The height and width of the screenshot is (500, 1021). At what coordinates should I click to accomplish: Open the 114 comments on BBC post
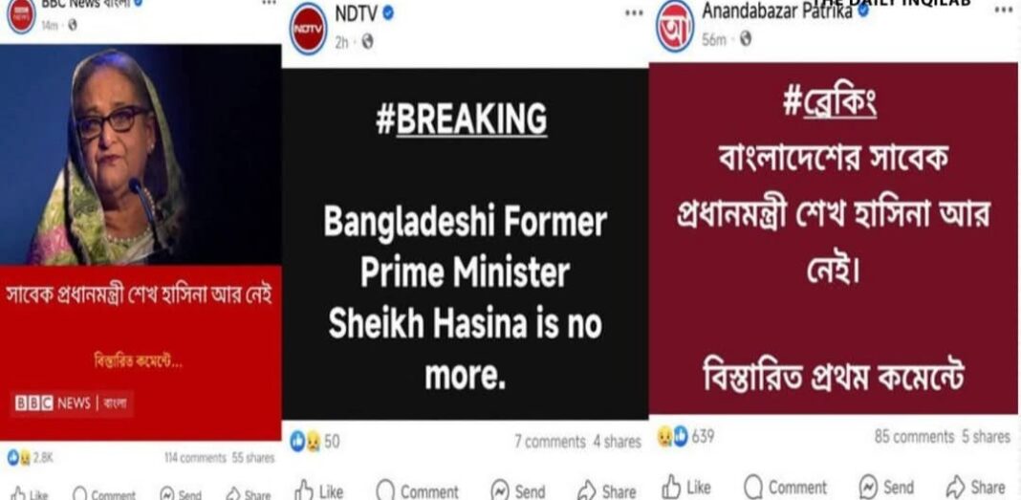click(195, 458)
